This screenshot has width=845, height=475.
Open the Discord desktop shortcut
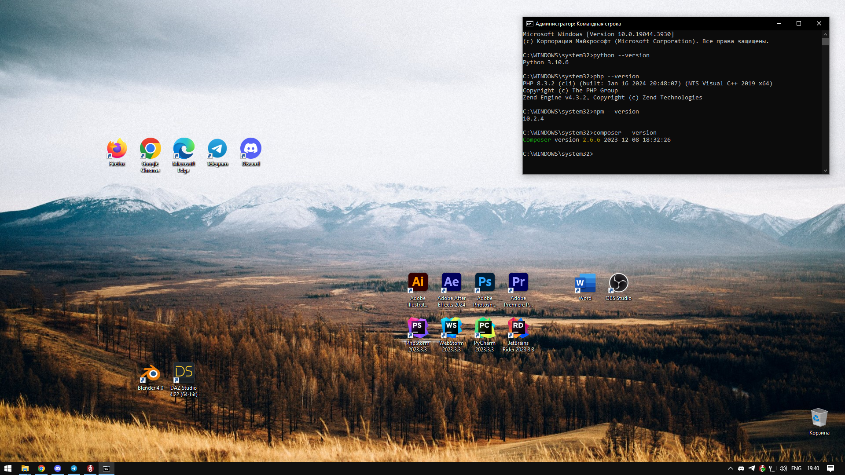click(x=251, y=152)
